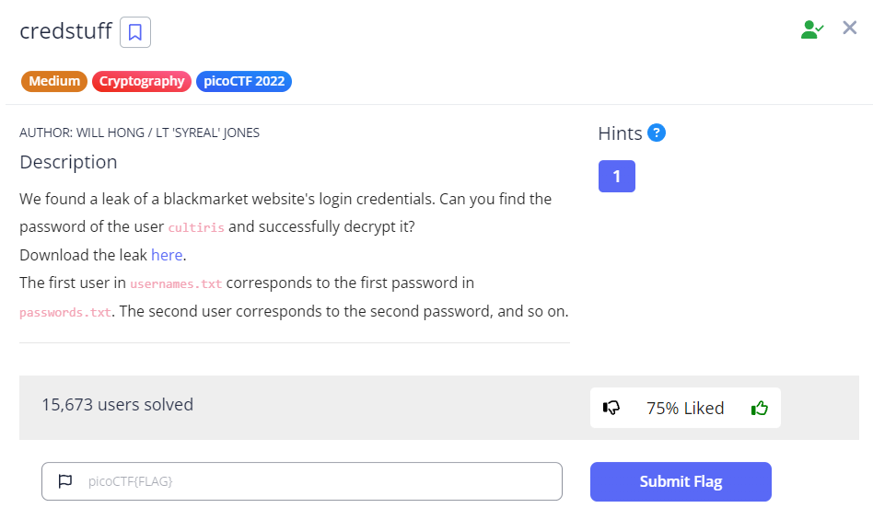873x531 pixels.
Task: Reveal hint number 1
Action: coord(616,176)
